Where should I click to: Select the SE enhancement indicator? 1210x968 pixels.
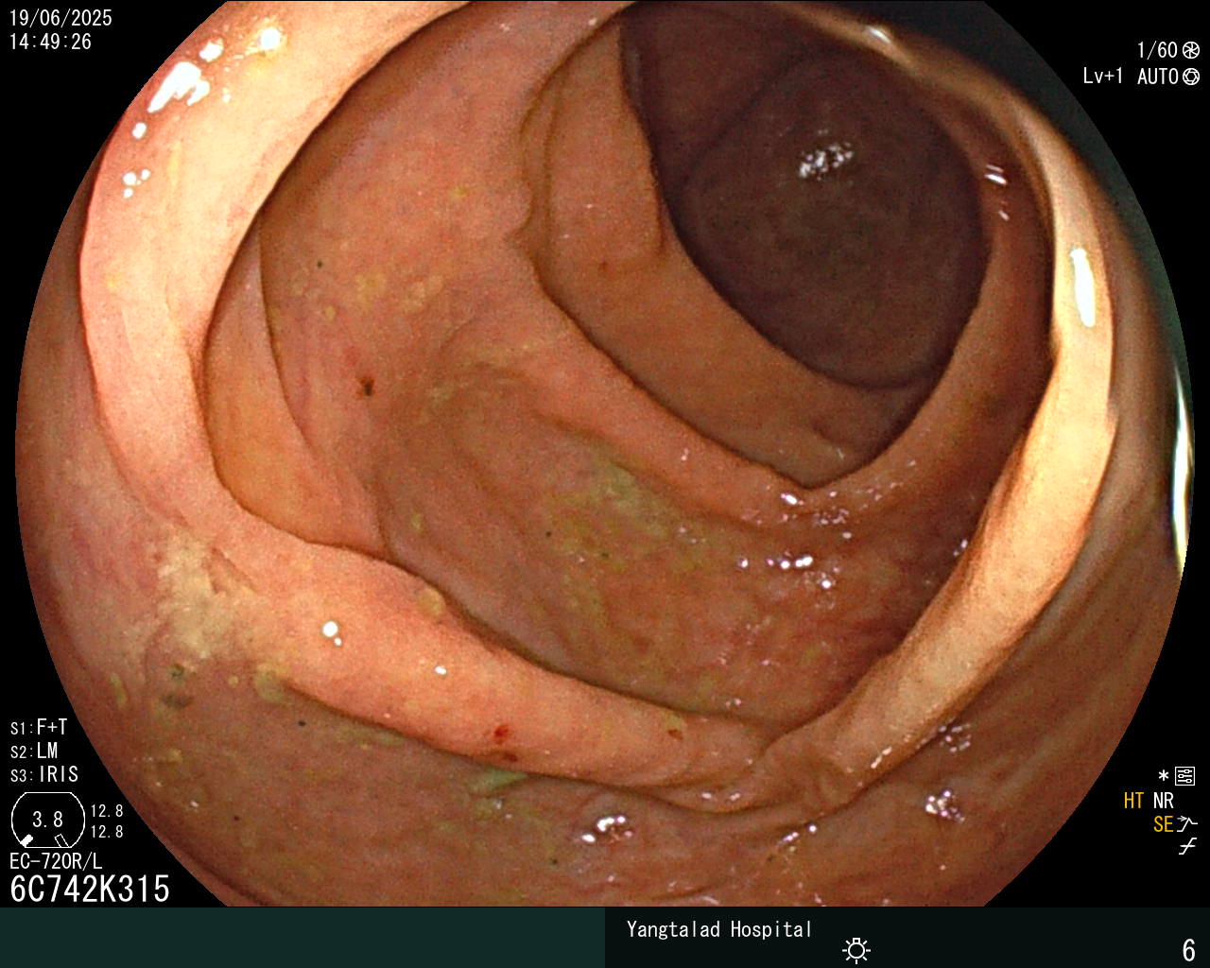[1163, 824]
